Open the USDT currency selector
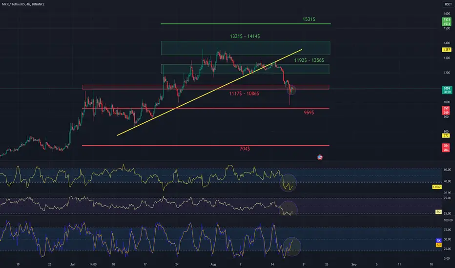The height and width of the screenshot is (268, 455). pos(448,4)
